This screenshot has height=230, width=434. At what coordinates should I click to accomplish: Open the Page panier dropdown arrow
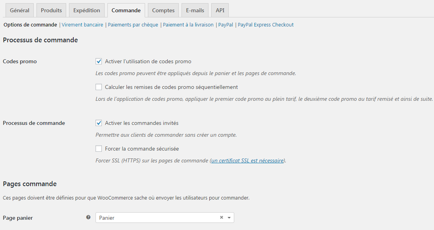point(229,217)
